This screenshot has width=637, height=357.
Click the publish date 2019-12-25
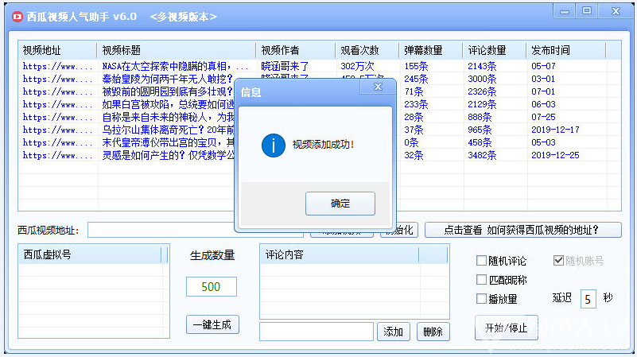555,155
